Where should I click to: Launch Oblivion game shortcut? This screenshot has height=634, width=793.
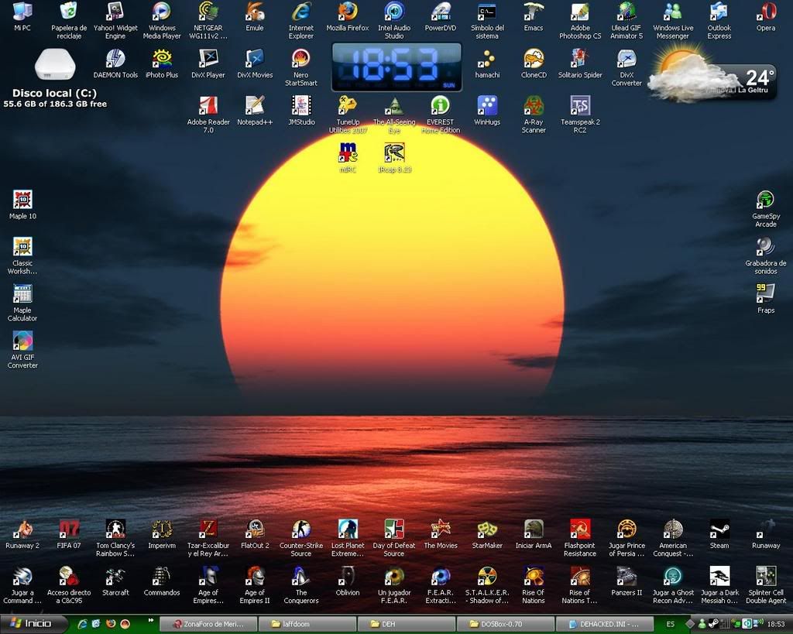(x=348, y=577)
